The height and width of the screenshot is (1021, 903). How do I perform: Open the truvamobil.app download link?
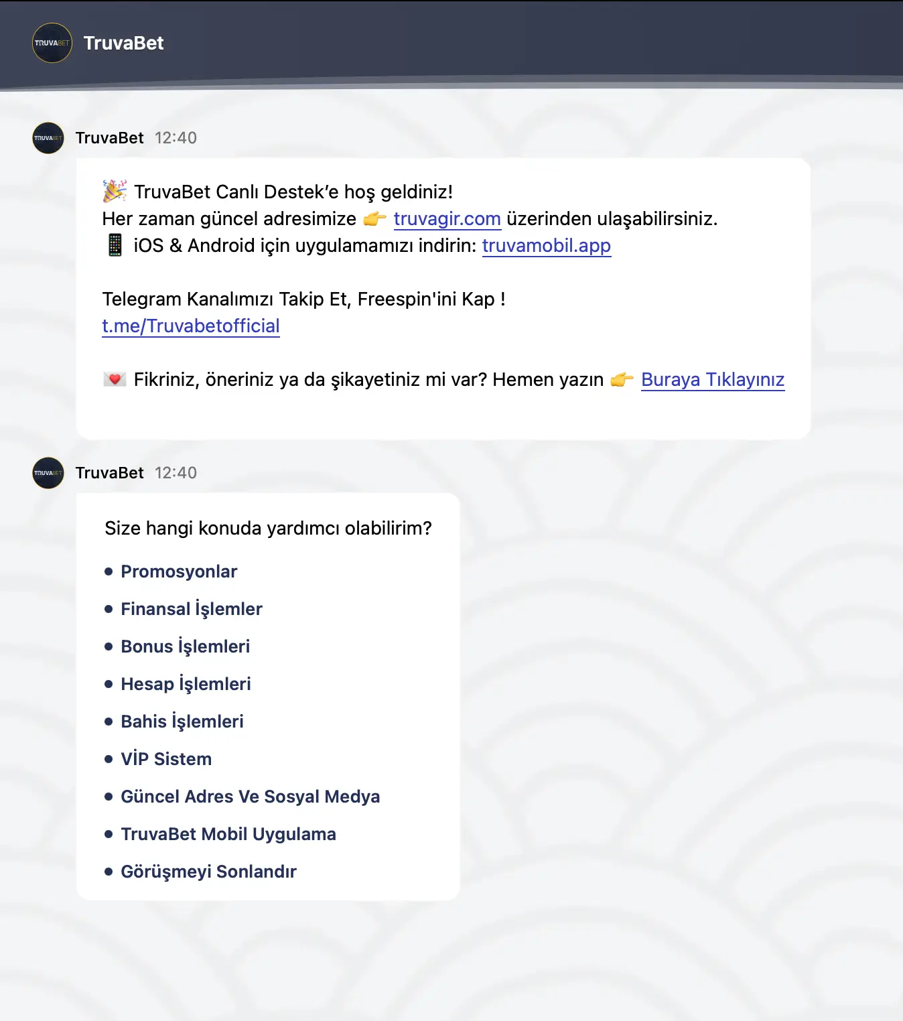coord(546,246)
